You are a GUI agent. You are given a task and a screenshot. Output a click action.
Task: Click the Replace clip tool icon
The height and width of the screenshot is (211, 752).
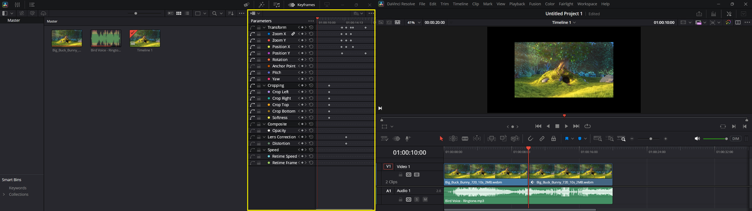[x=514, y=139]
